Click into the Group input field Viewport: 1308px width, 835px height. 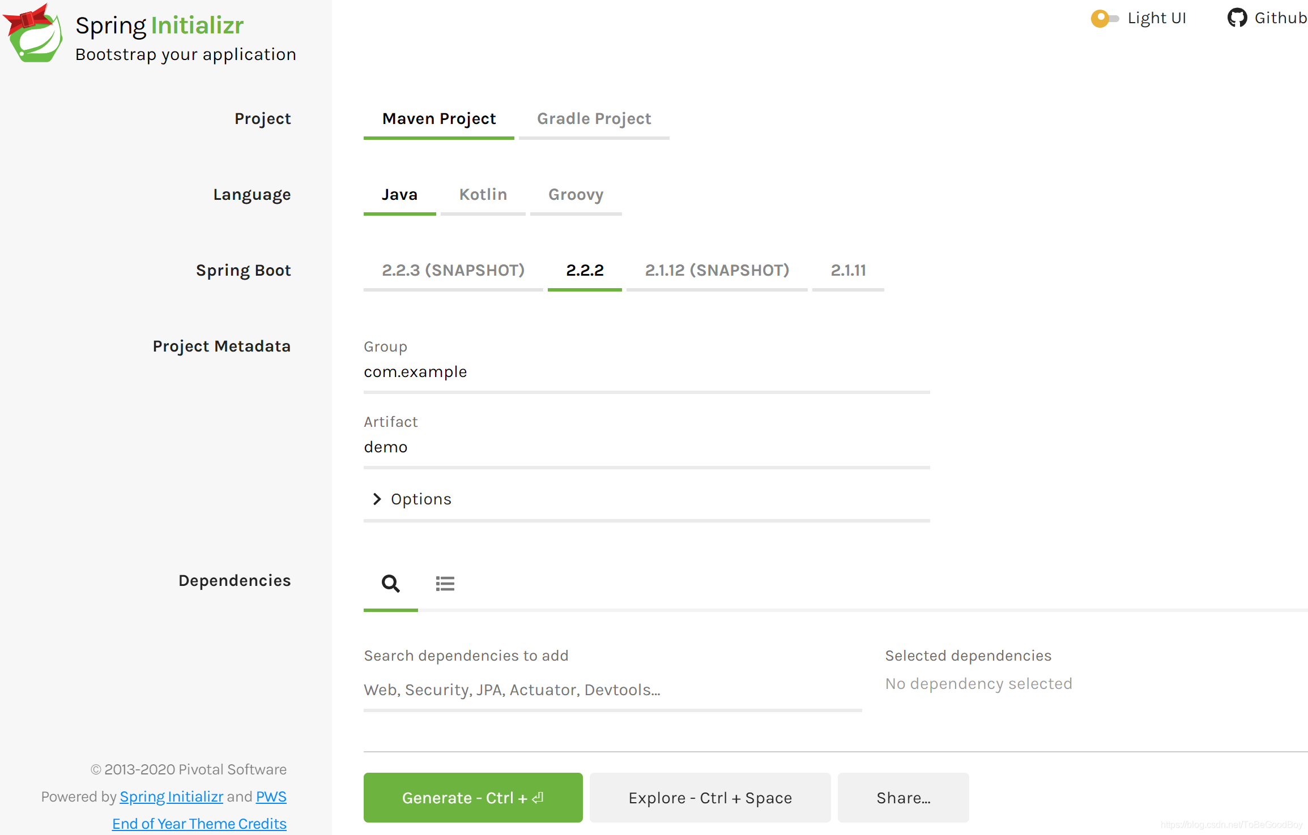coord(646,372)
